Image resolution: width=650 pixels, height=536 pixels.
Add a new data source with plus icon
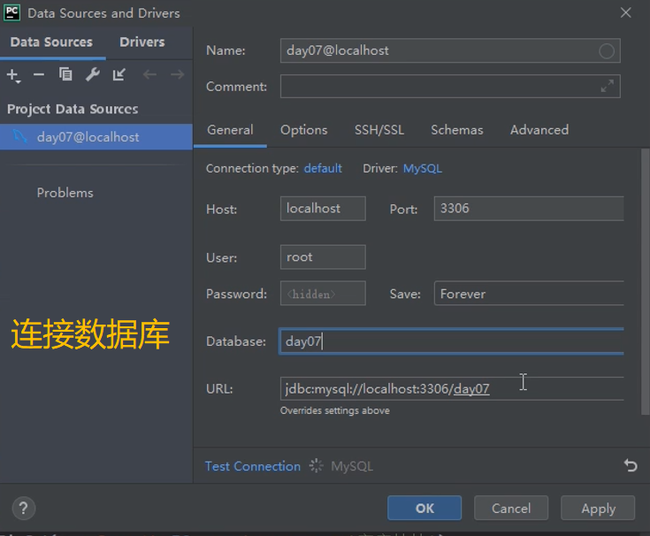pyautogui.click(x=13, y=75)
